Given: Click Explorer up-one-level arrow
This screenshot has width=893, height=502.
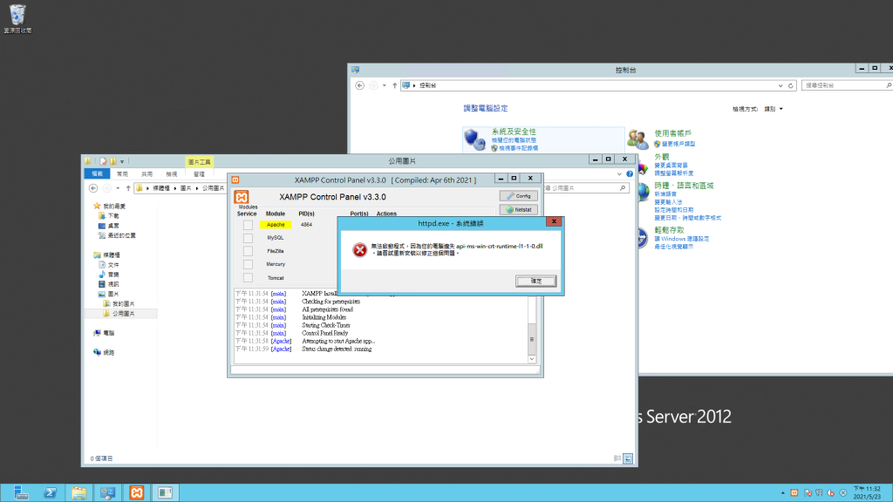Looking at the screenshot, I should pyautogui.click(x=128, y=188).
